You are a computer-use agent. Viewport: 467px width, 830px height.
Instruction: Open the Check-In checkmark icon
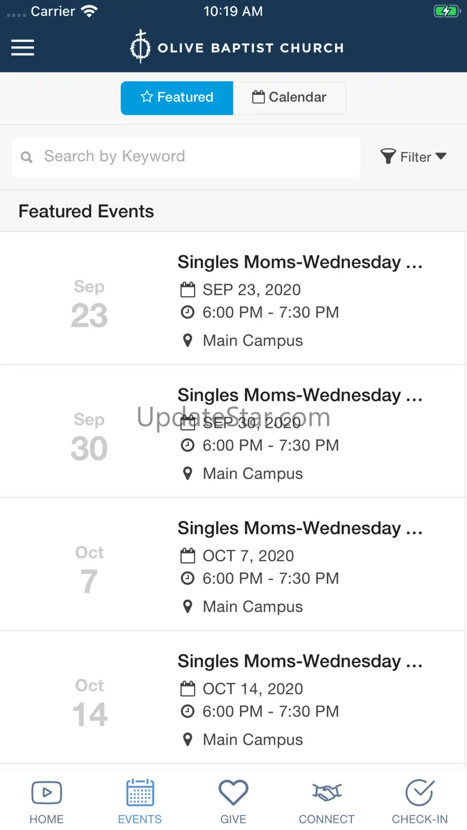tap(420, 793)
